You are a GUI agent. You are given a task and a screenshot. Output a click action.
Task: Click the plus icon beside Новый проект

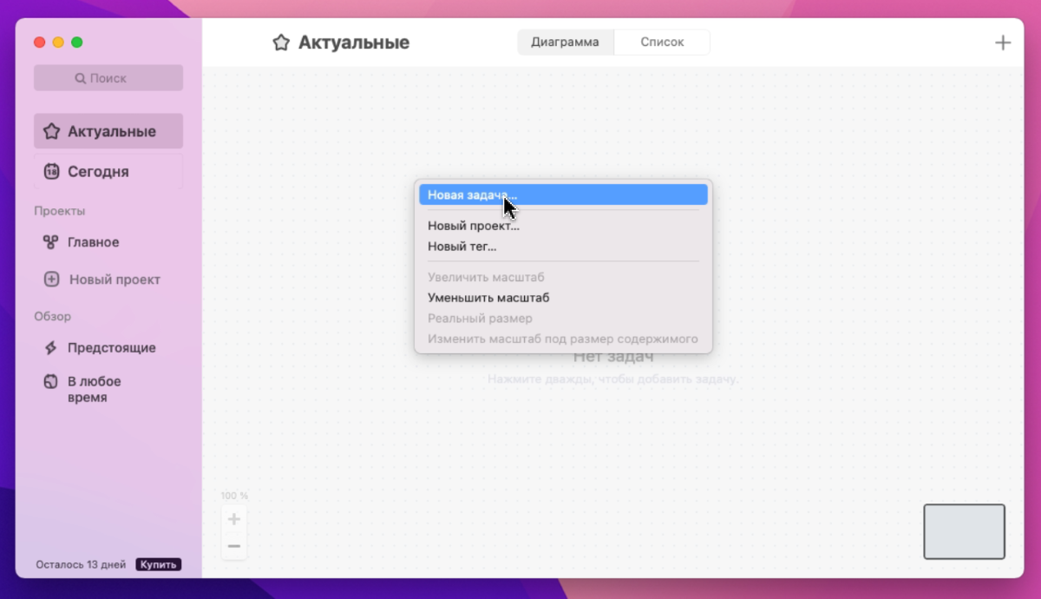click(51, 280)
